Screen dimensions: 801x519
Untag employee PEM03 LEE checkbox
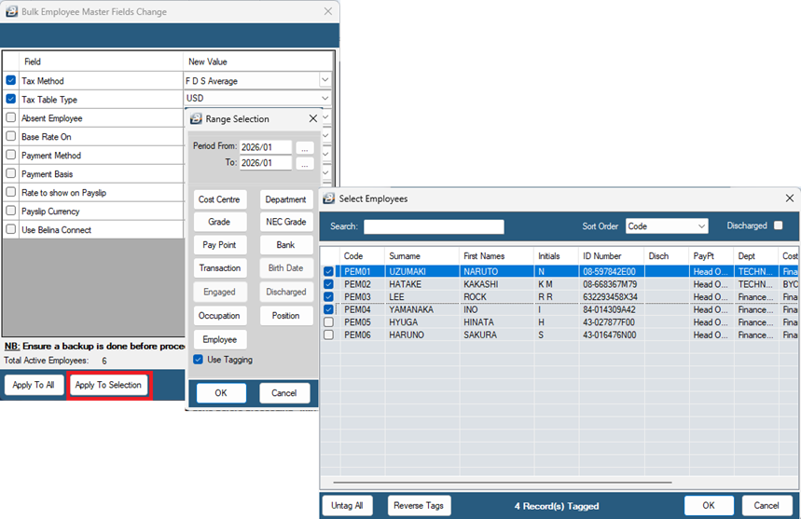tap(328, 297)
